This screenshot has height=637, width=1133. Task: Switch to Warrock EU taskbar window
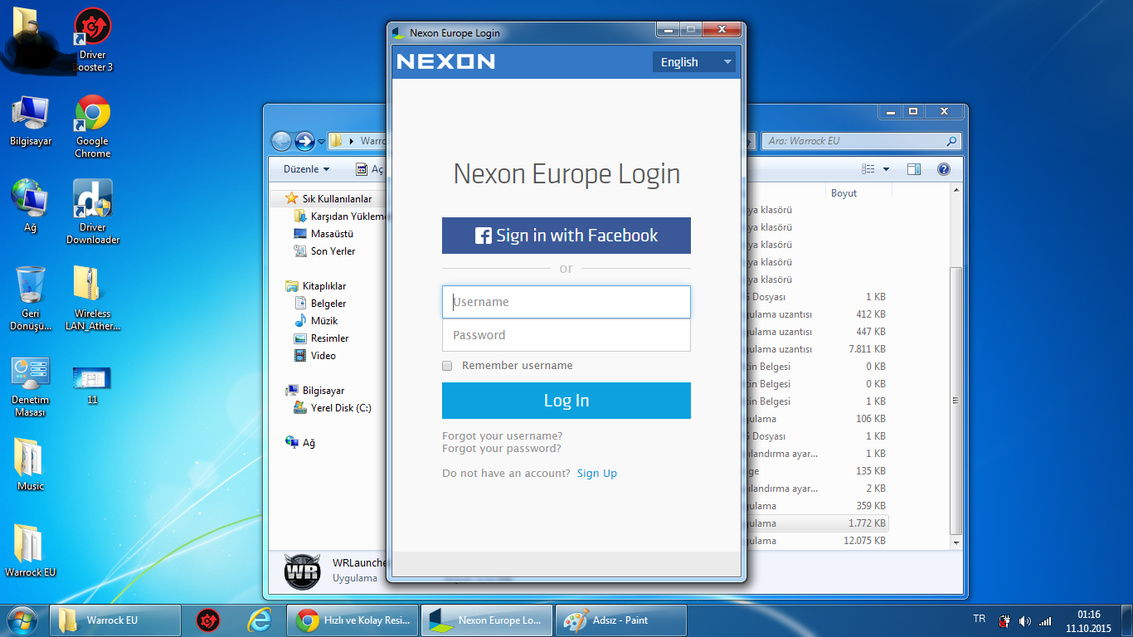(116, 620)
